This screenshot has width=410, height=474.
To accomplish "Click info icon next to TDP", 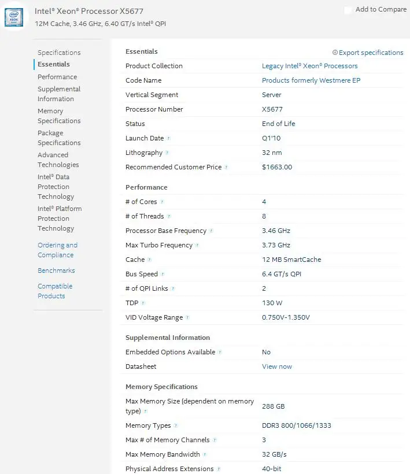I will click(143, 303).
